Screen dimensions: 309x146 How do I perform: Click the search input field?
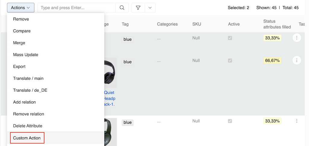pos(76,8)
